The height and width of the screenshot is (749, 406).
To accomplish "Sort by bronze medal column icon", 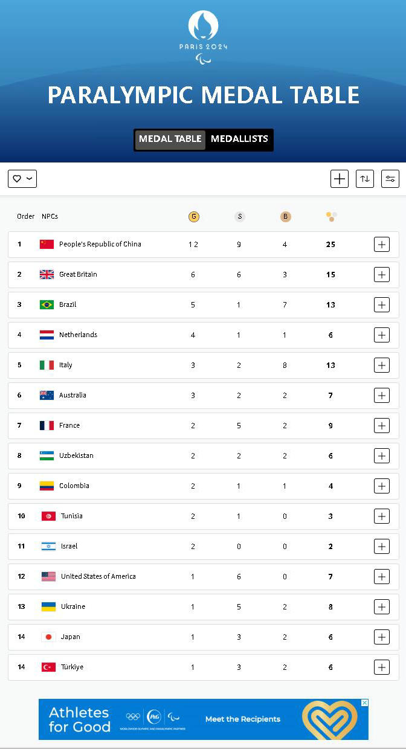I will click(x=285, y=217).
